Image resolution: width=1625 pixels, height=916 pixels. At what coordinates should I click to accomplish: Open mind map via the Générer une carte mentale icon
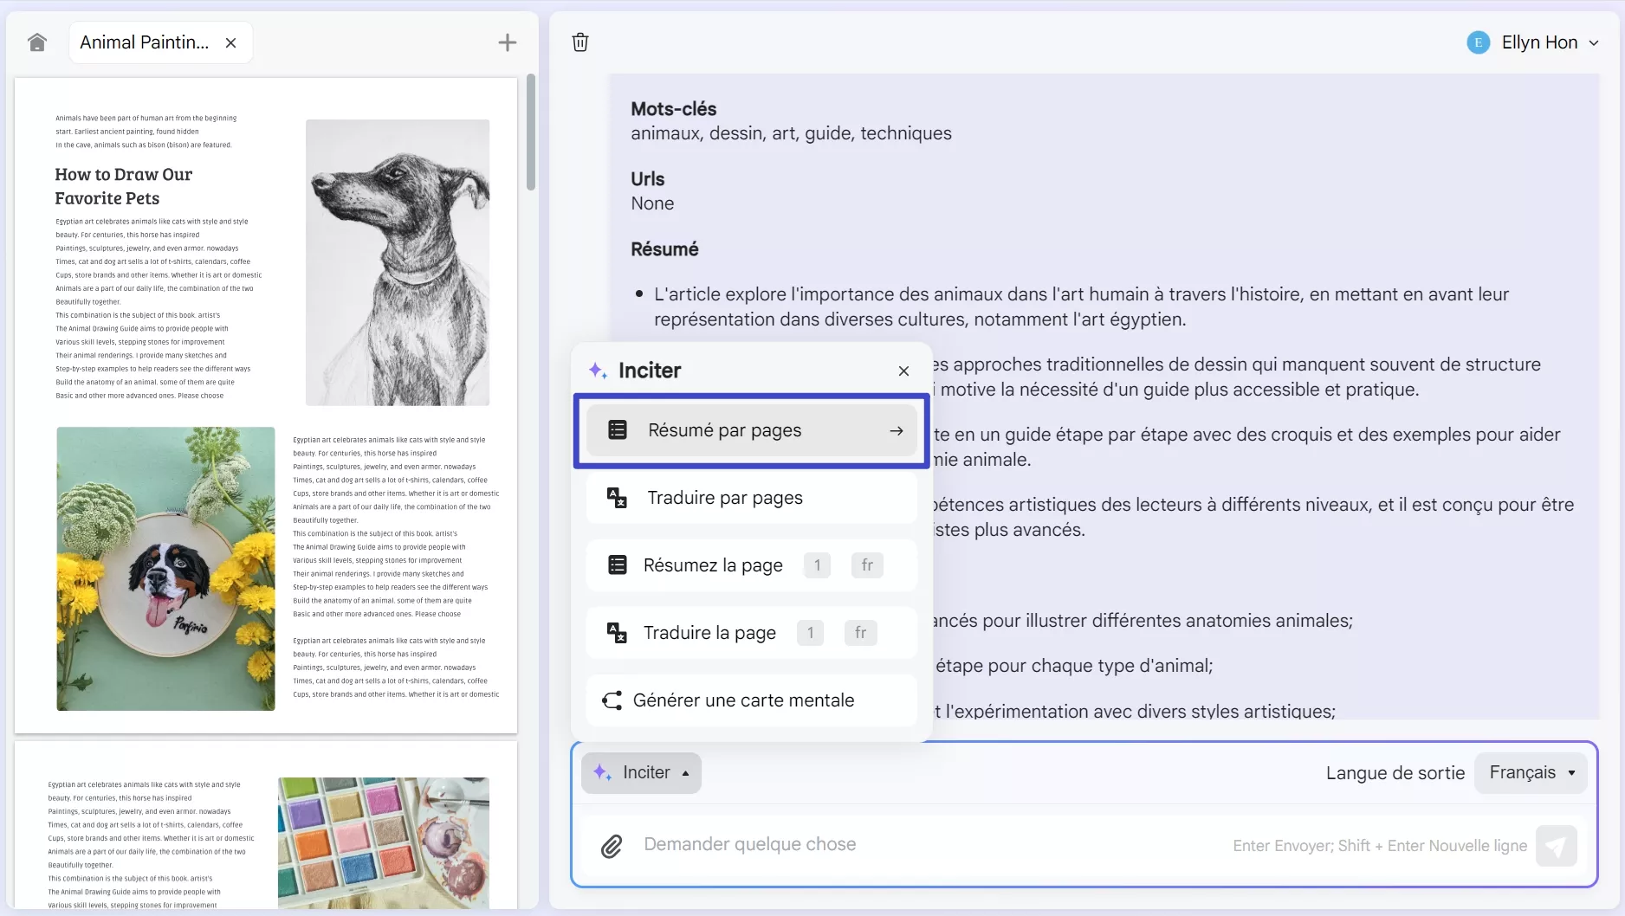point(612,700)
